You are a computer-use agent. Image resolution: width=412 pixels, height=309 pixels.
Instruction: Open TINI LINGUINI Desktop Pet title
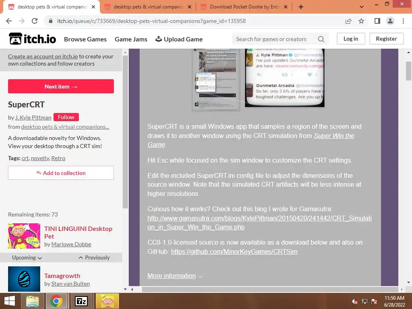pyautogui.click(x=78, y=232)
